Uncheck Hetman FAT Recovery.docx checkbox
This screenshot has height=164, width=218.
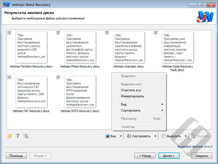tap(9, 77)
